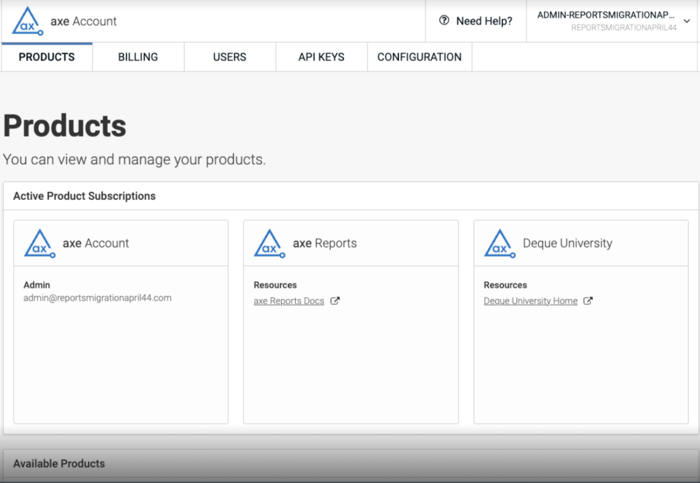
Task: Follow the Deque University Home link
Action: (530, 301)
